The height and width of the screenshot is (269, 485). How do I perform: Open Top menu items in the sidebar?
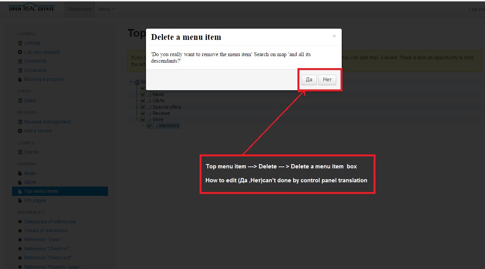[x=40, y=191]
